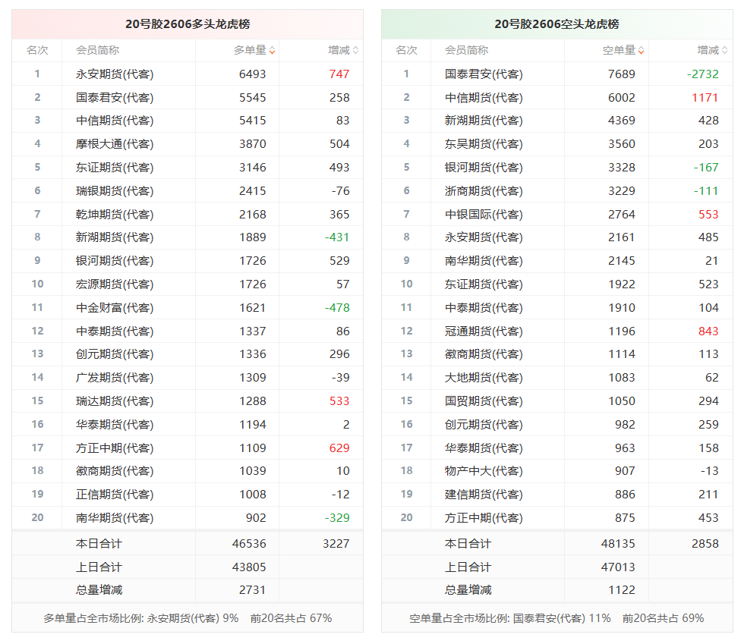Select 广发期货(代客) row

point(188,378)
